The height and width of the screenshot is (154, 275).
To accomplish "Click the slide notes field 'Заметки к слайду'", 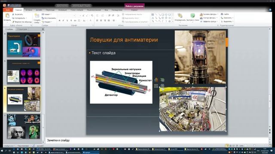I will click(x=157, y=140).
